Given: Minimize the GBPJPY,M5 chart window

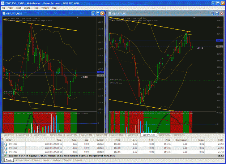Looking at the screenshot, I should tap(213, 13).
